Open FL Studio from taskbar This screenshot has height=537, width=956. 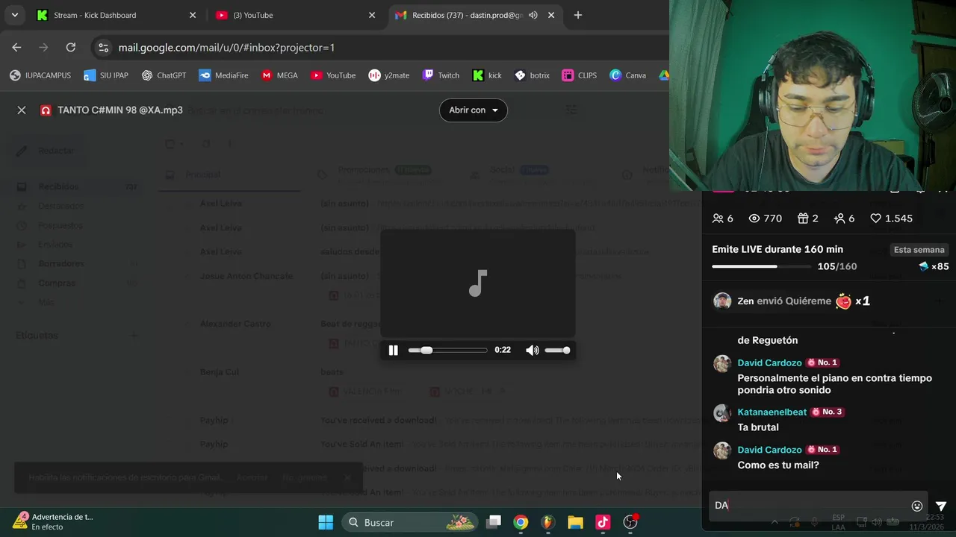pos(547,522)
